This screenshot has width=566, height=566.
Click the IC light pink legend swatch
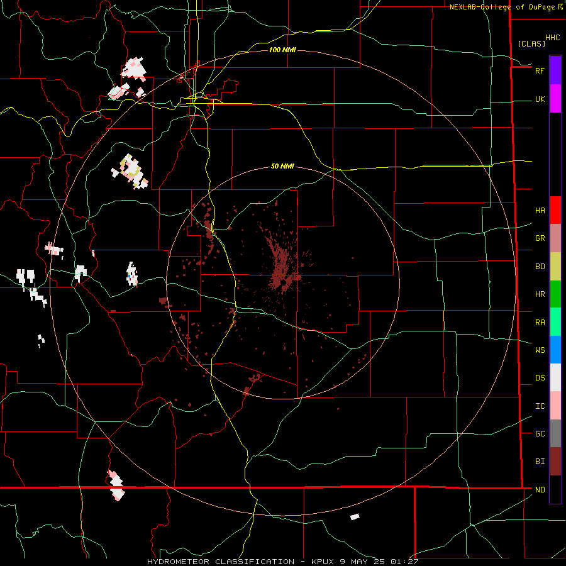[555, 406]
